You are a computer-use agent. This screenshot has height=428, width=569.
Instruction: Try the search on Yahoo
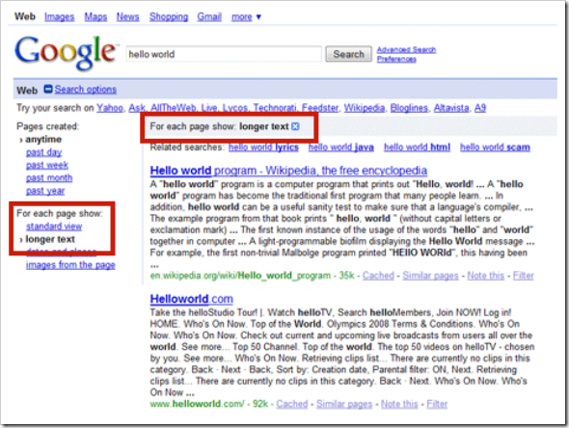click(x=110, y=108)
